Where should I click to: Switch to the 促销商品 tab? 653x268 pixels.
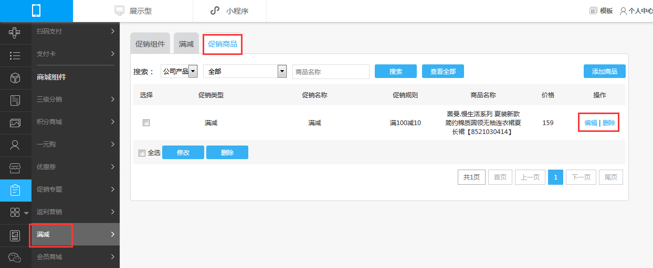click(x=223, y=44)
